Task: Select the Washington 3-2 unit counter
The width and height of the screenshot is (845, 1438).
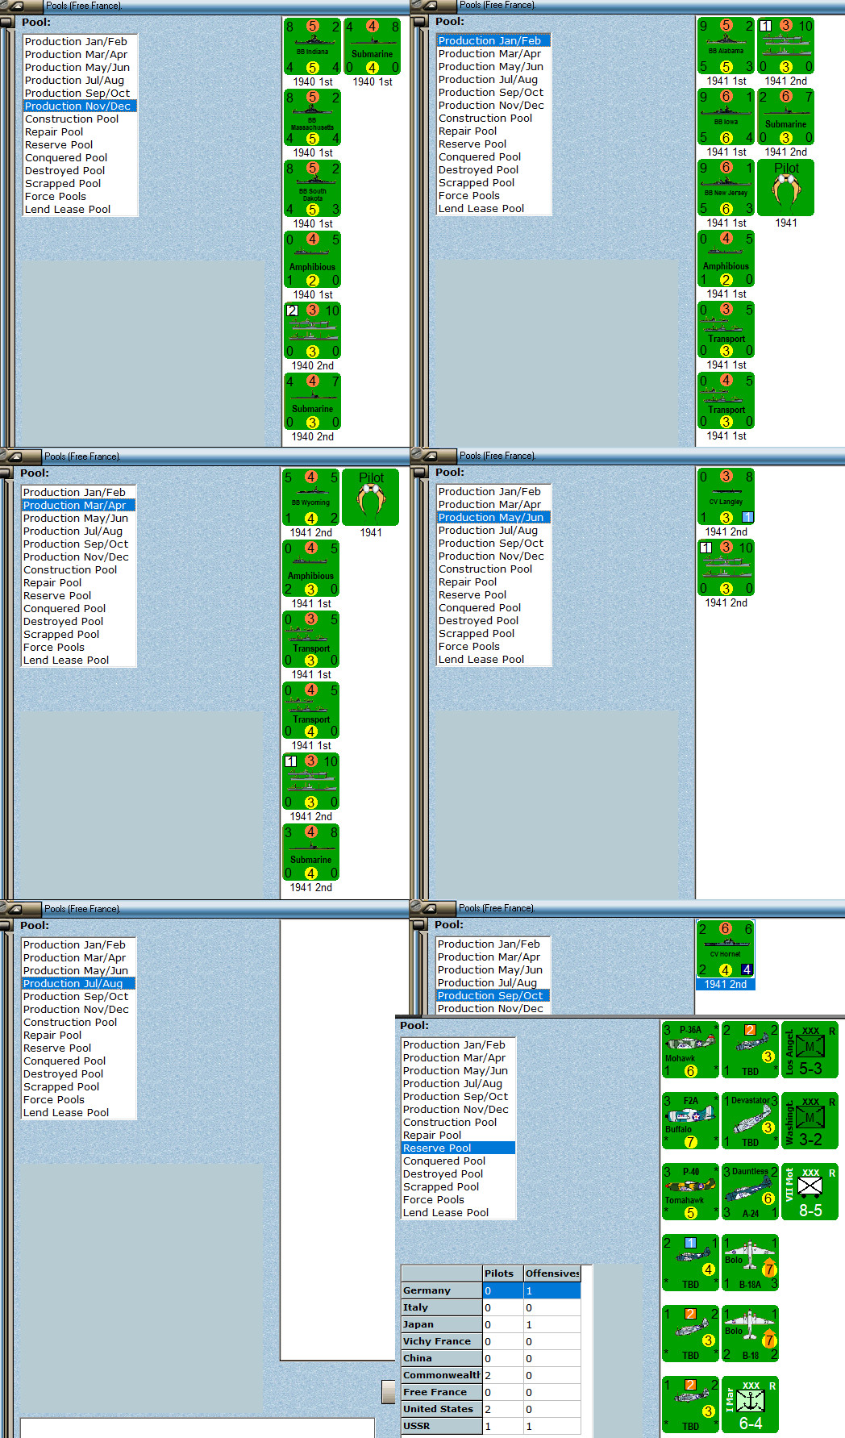Action: pos(810,1120)
